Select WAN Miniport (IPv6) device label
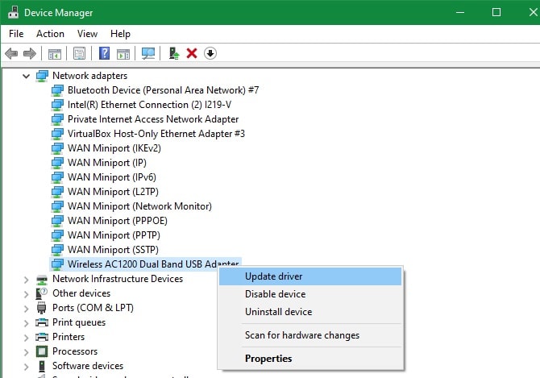This screenshot has width=540, height=378. pyautogui.click(x=112, y=177)
